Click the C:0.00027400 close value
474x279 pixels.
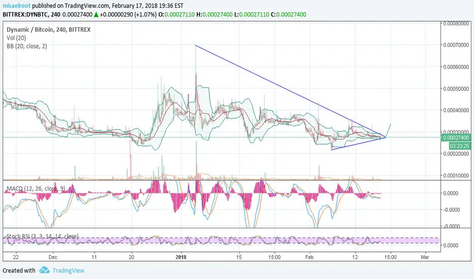288,15
